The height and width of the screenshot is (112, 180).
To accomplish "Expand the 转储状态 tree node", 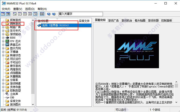I will pos(3,55).
